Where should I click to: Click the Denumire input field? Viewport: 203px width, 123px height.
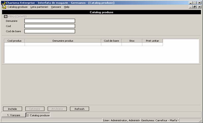click(x=50, y=21)
